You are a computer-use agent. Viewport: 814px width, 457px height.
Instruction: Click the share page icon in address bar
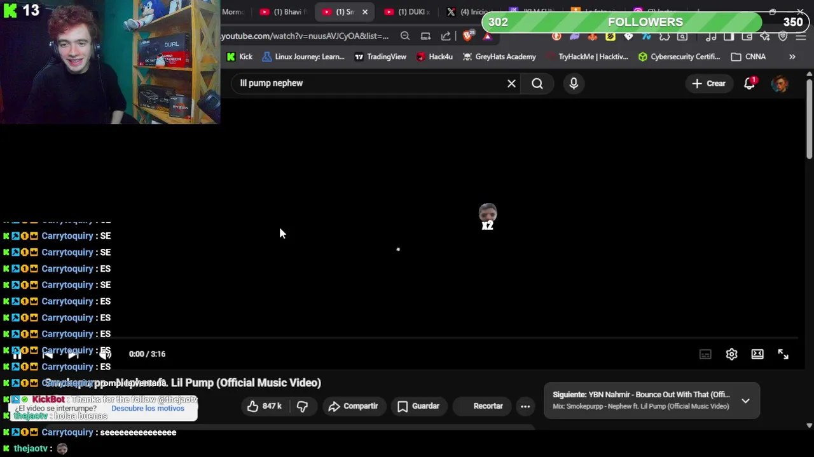[x=446, y=36]
